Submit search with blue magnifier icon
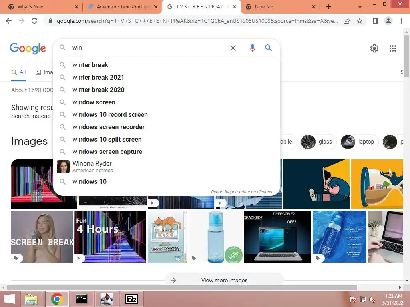Screen dimensions: 410x307 pos(268,48)
